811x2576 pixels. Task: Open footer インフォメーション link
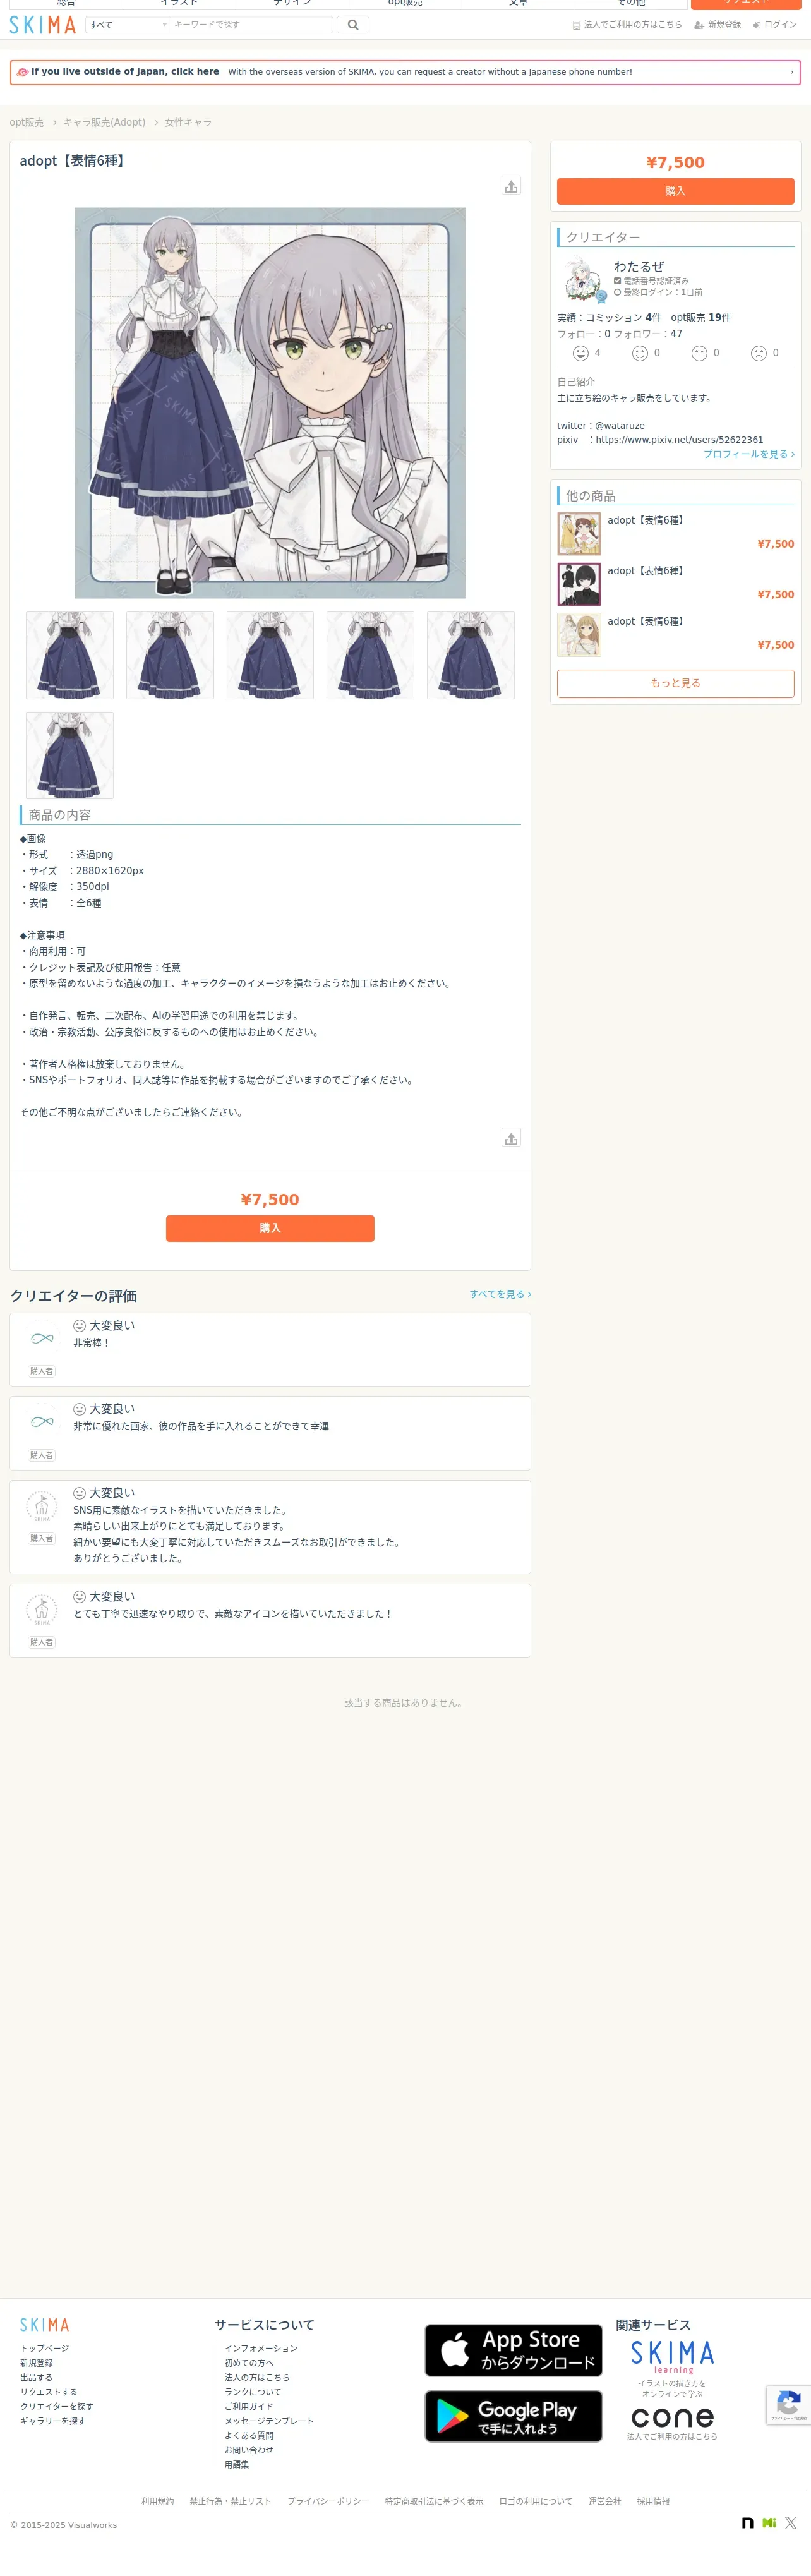261,2348
